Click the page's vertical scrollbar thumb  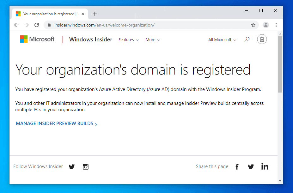pyautogui.click(x=280, y=64)
